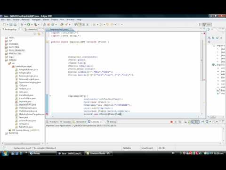Toggle Link with Editor in Package Explorer
The width and height of the screenshot is (226, 170).
pyautogui.click(x=39, y=34)
